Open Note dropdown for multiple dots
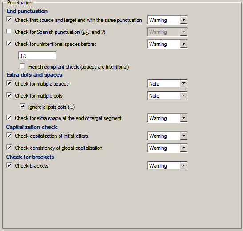Screen dimensions: 243x231 click(x=167, y=96)
